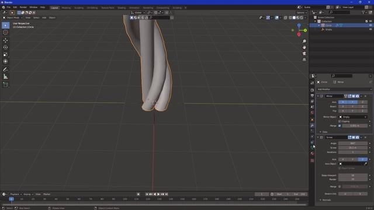The height and width of the screenshot is (210, 374).
Task: Select the Transform tool
Action: [5, 61]
